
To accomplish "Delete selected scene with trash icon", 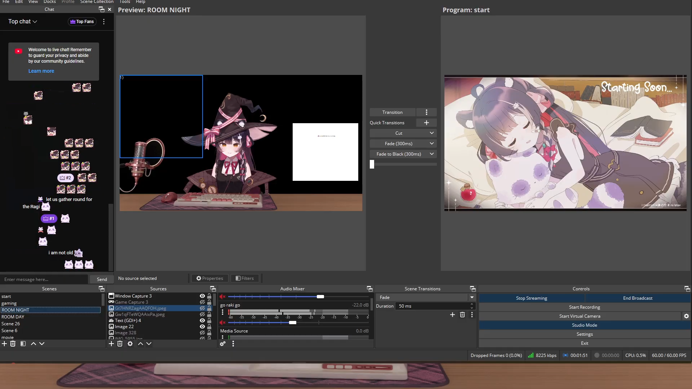I will pos(13,344).
